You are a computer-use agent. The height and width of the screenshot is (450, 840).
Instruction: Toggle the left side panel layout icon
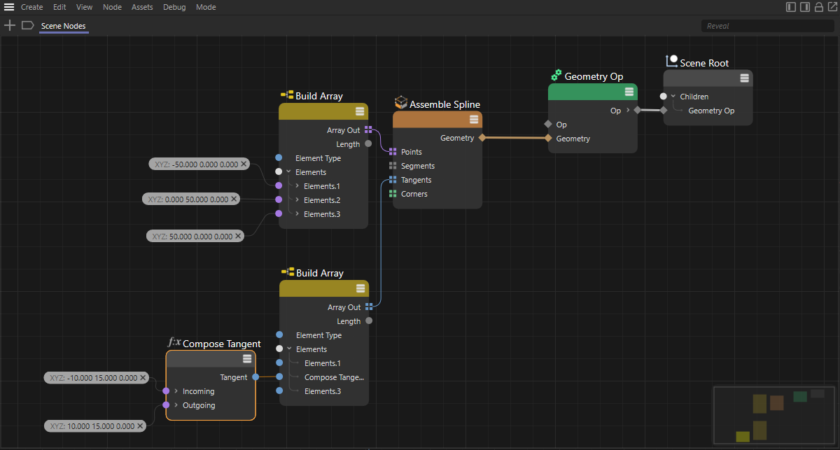click(x=791, y=7)
